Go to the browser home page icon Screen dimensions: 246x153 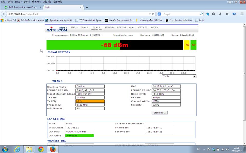(x=227, y=14)
